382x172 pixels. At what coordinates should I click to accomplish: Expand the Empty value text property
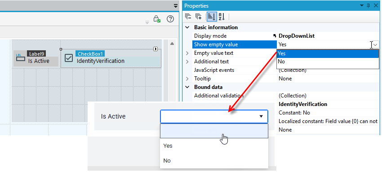pos(187,53)
